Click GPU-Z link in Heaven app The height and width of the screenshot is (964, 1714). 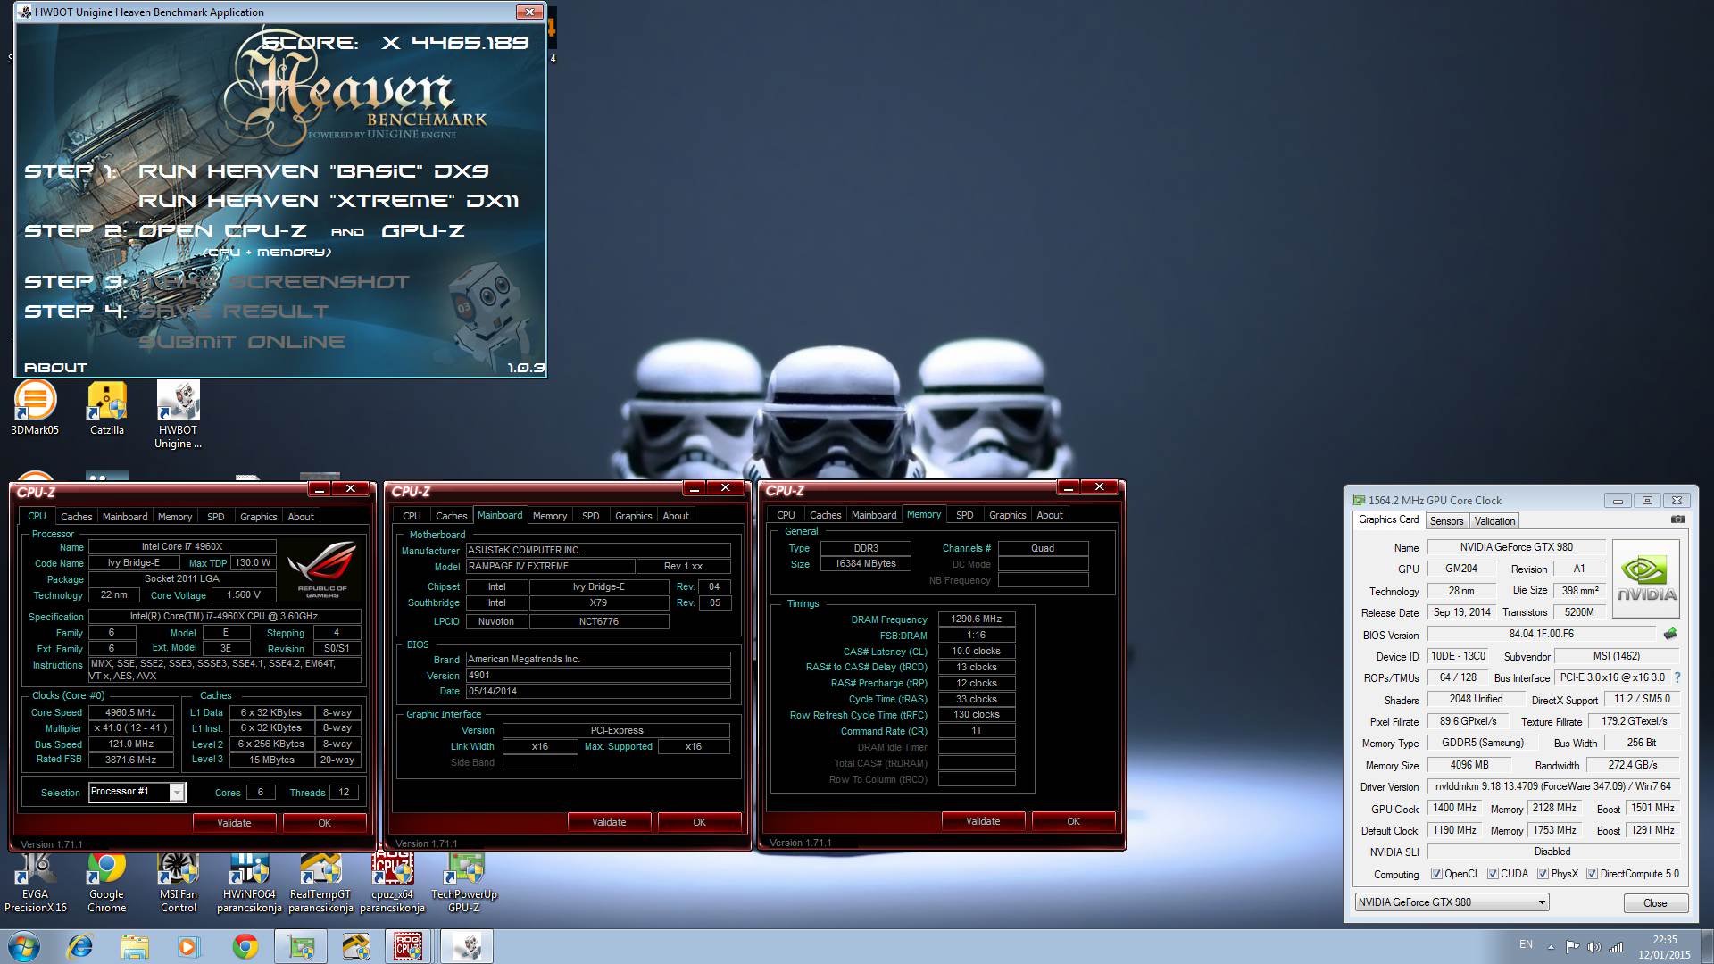click(423, 231)
